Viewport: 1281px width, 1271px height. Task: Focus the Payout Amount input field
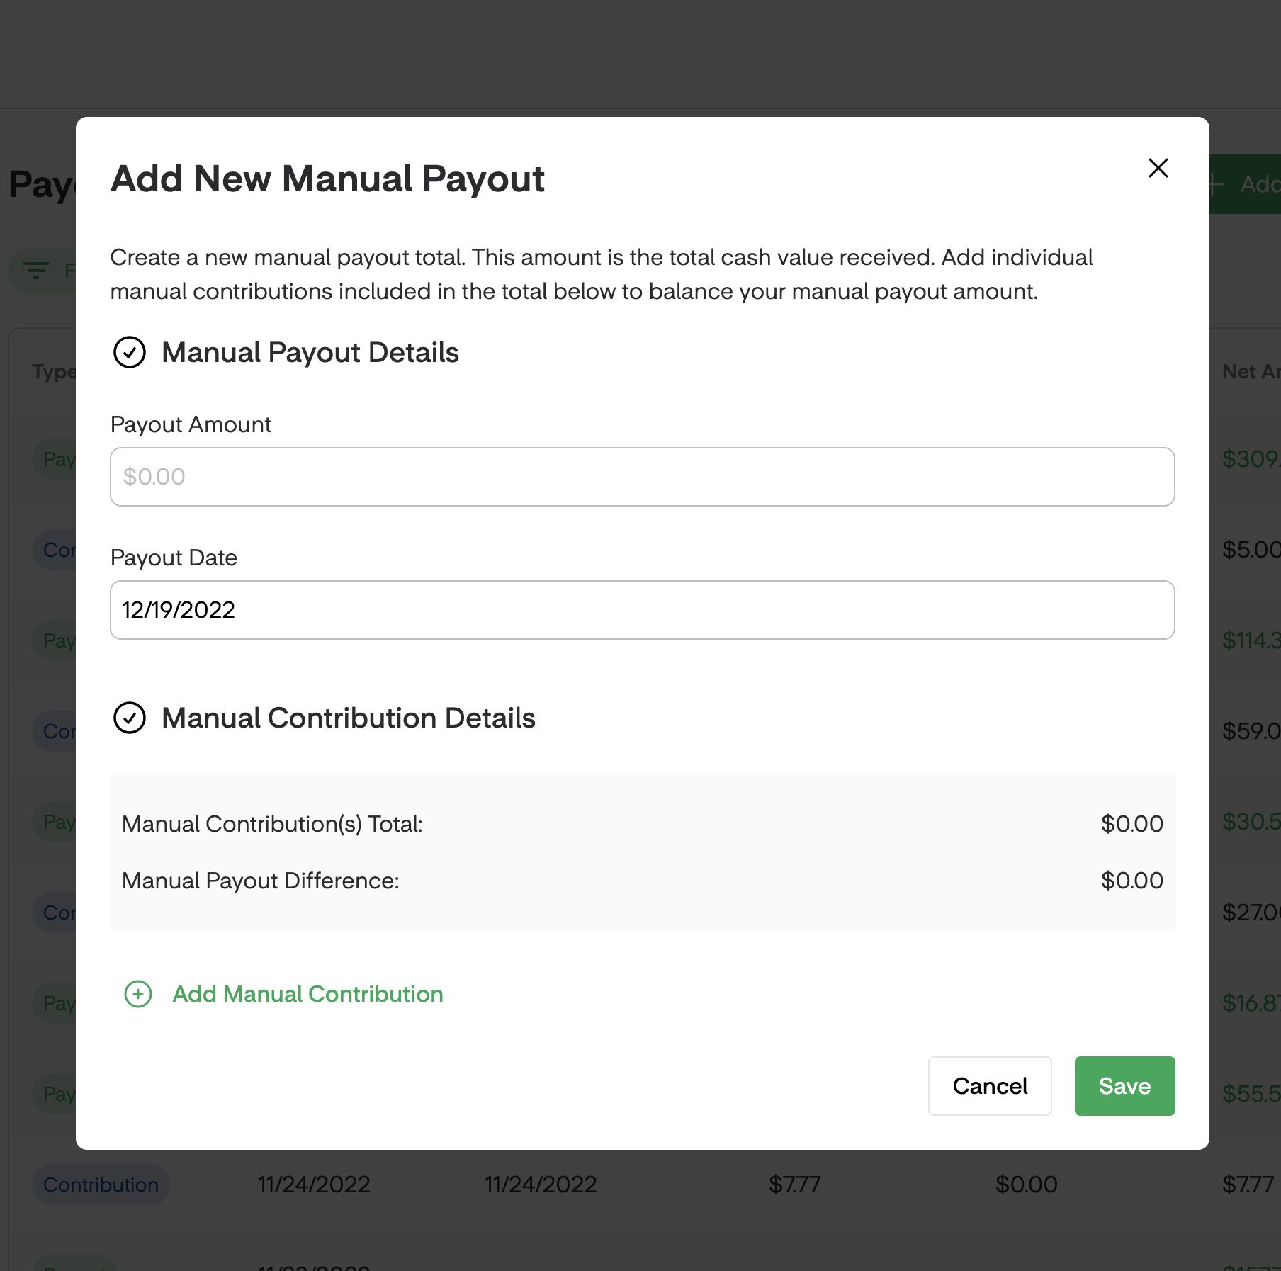[642, 477]
